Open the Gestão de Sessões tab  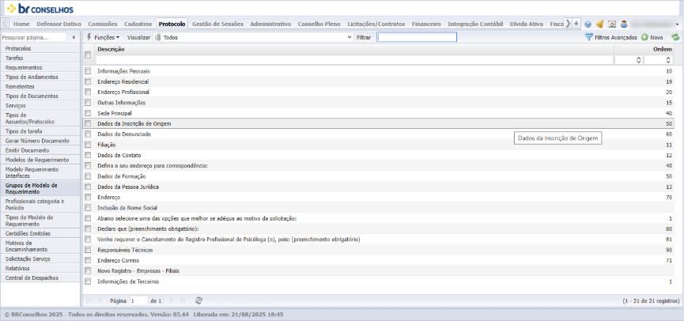click(217, 24)
